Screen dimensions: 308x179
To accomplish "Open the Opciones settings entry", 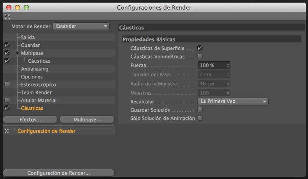I will (x=32, y=77).
